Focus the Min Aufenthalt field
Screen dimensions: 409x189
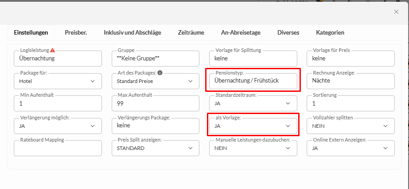coord(58,103)
